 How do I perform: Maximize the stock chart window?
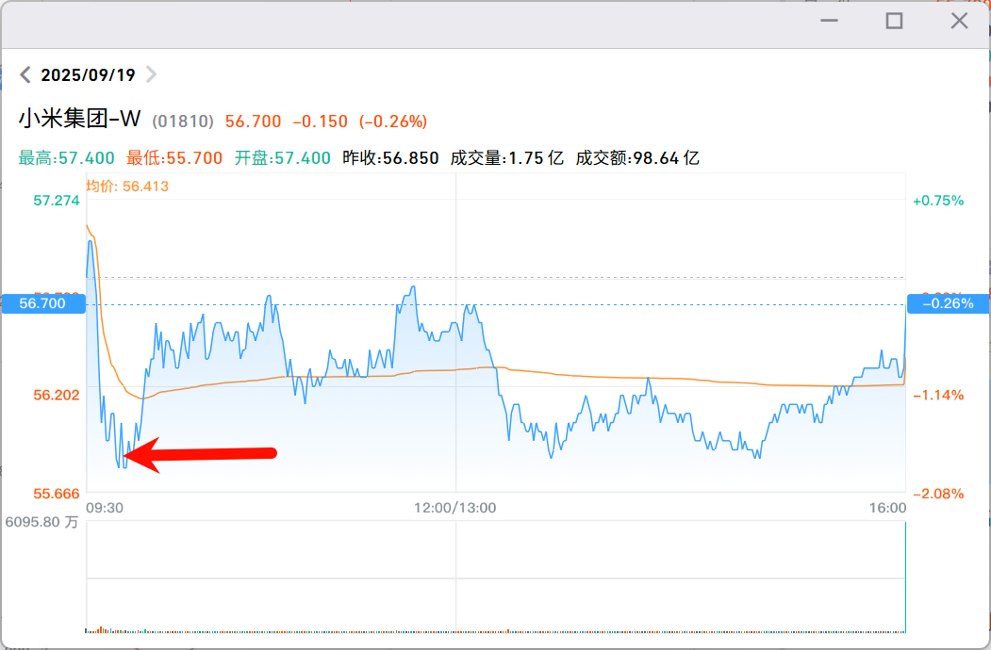(894, 21)
